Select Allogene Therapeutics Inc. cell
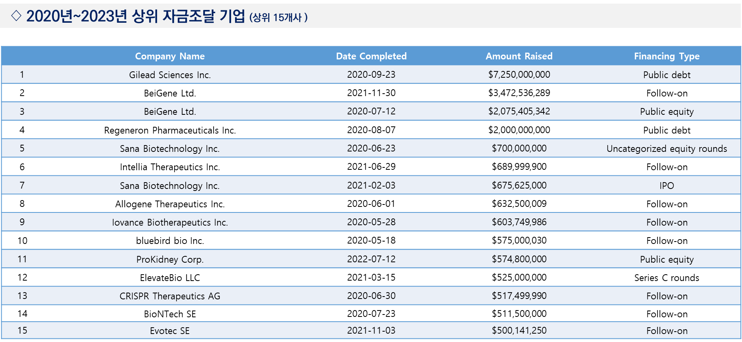 click(x=170, y=204)
